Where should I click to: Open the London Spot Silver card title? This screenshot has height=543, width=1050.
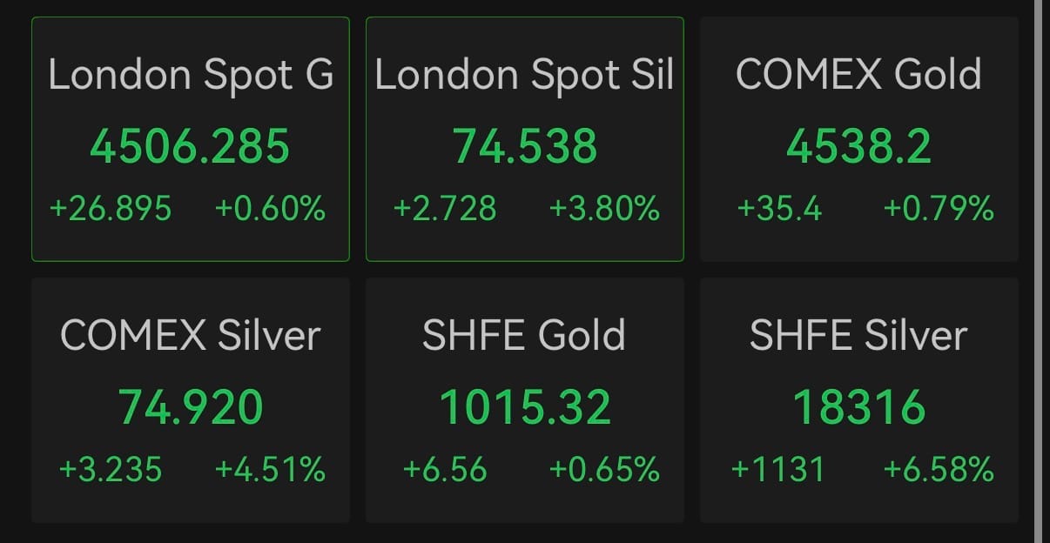tap(524, 75)
